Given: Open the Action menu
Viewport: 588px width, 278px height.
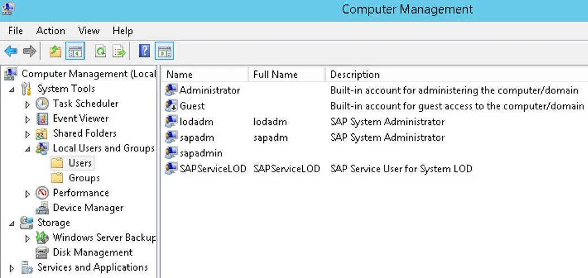Looking at the screenshot, I should 50,31.
